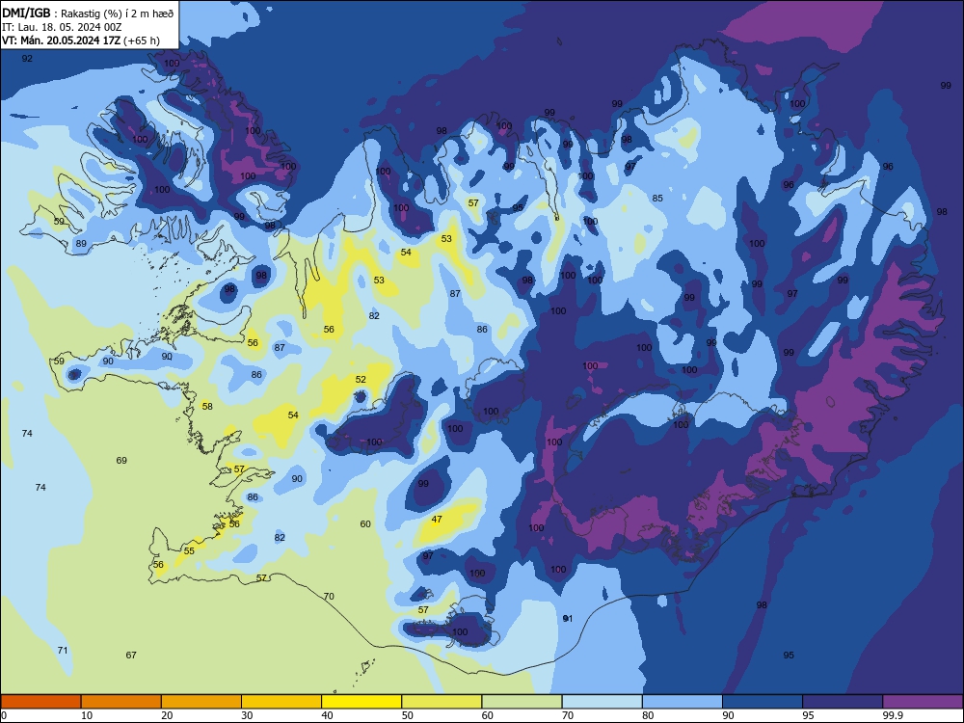964x723 pixels.
Task: Click the map value '55' on the Reykjanes peninsula
Action: coord(189,550)
